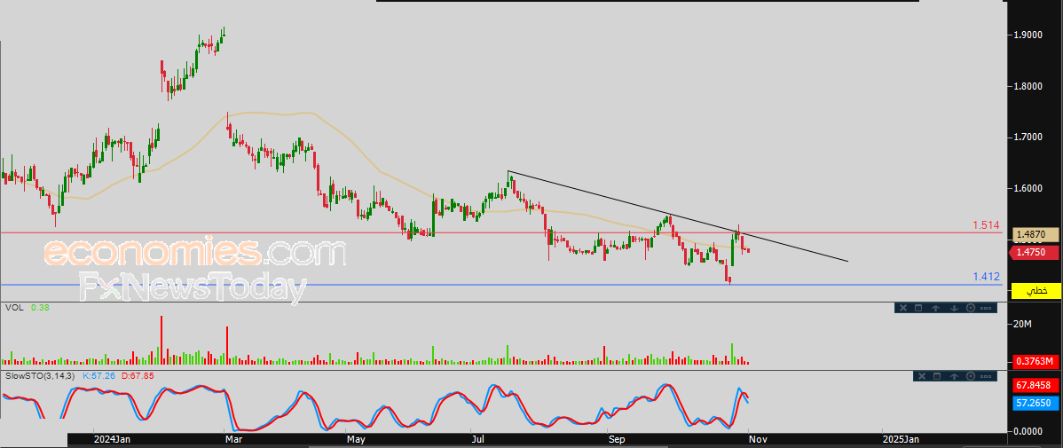
Task: Select the red 0.3763M volume tag
Action: click(x=1035, y=362)
